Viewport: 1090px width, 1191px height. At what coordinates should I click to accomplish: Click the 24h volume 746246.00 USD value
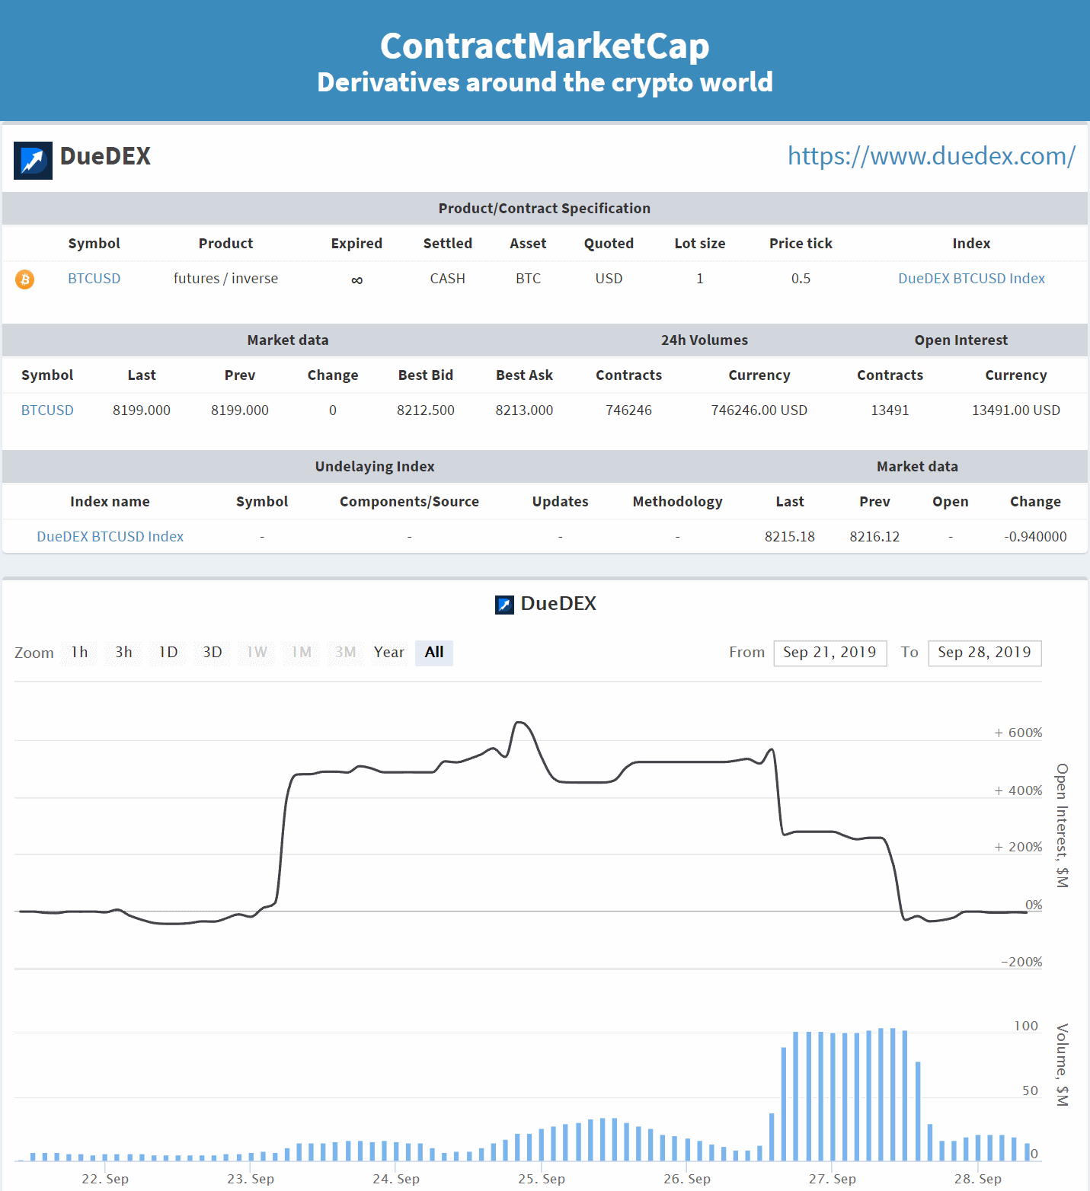[x=759, y=410]
